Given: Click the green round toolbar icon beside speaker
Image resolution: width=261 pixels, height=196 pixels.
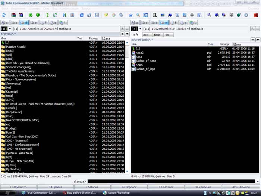Looking at the screenshot, I should click(x=239, y=15).
